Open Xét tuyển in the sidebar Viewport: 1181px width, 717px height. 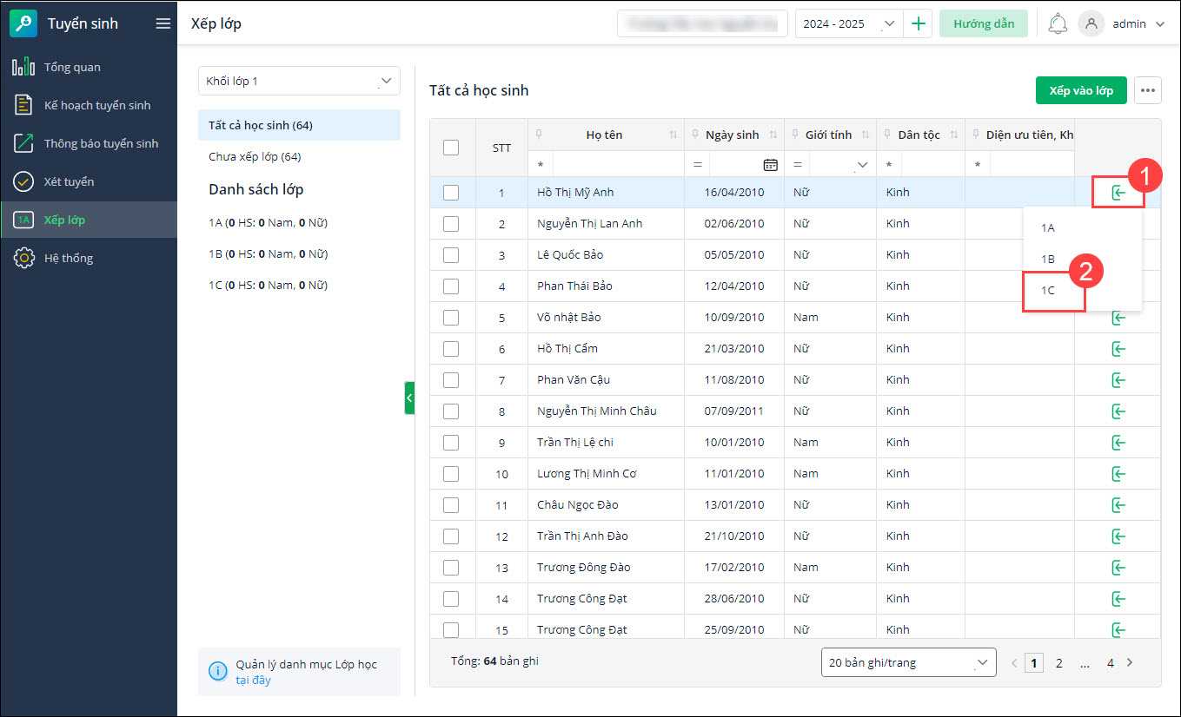tap(69, 181)
